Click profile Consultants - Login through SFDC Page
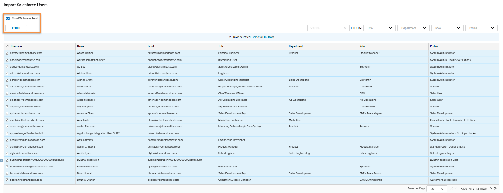Image resolution: width=503 pixels, height=193 pixels. coord(453,120)
